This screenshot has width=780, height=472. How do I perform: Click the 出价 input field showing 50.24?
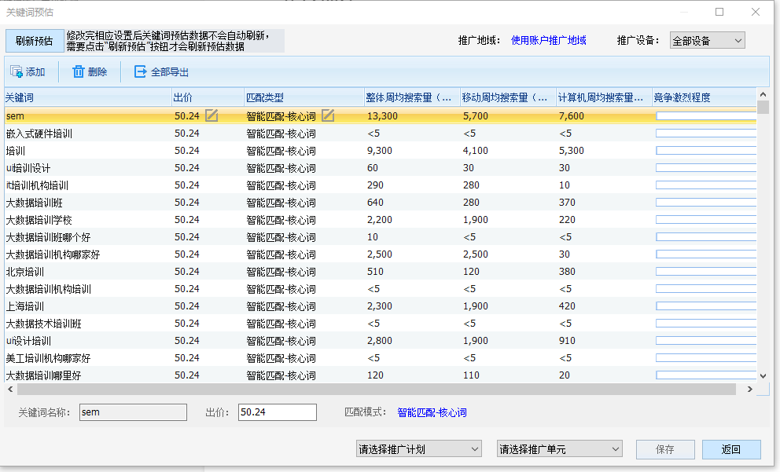(x=277, y=412)
